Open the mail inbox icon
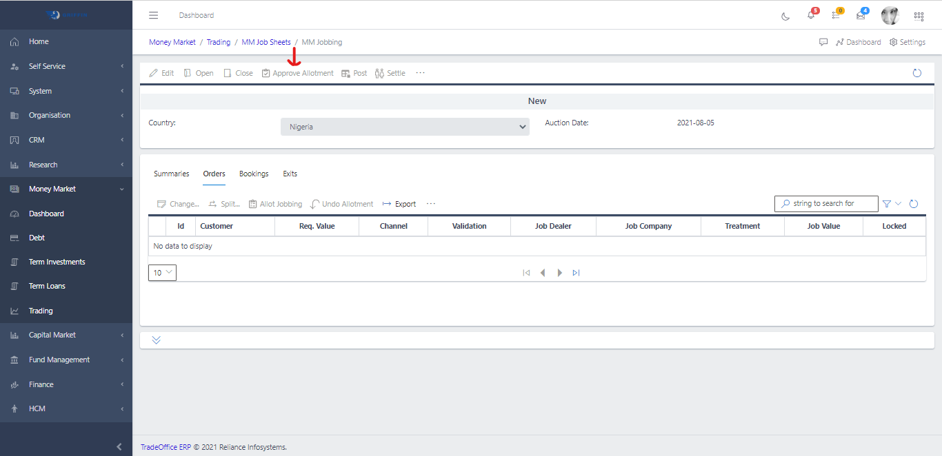 (861, 16)
